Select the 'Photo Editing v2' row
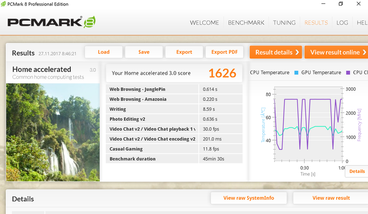Viewport: 368px width, 214px height. (174, 119)
